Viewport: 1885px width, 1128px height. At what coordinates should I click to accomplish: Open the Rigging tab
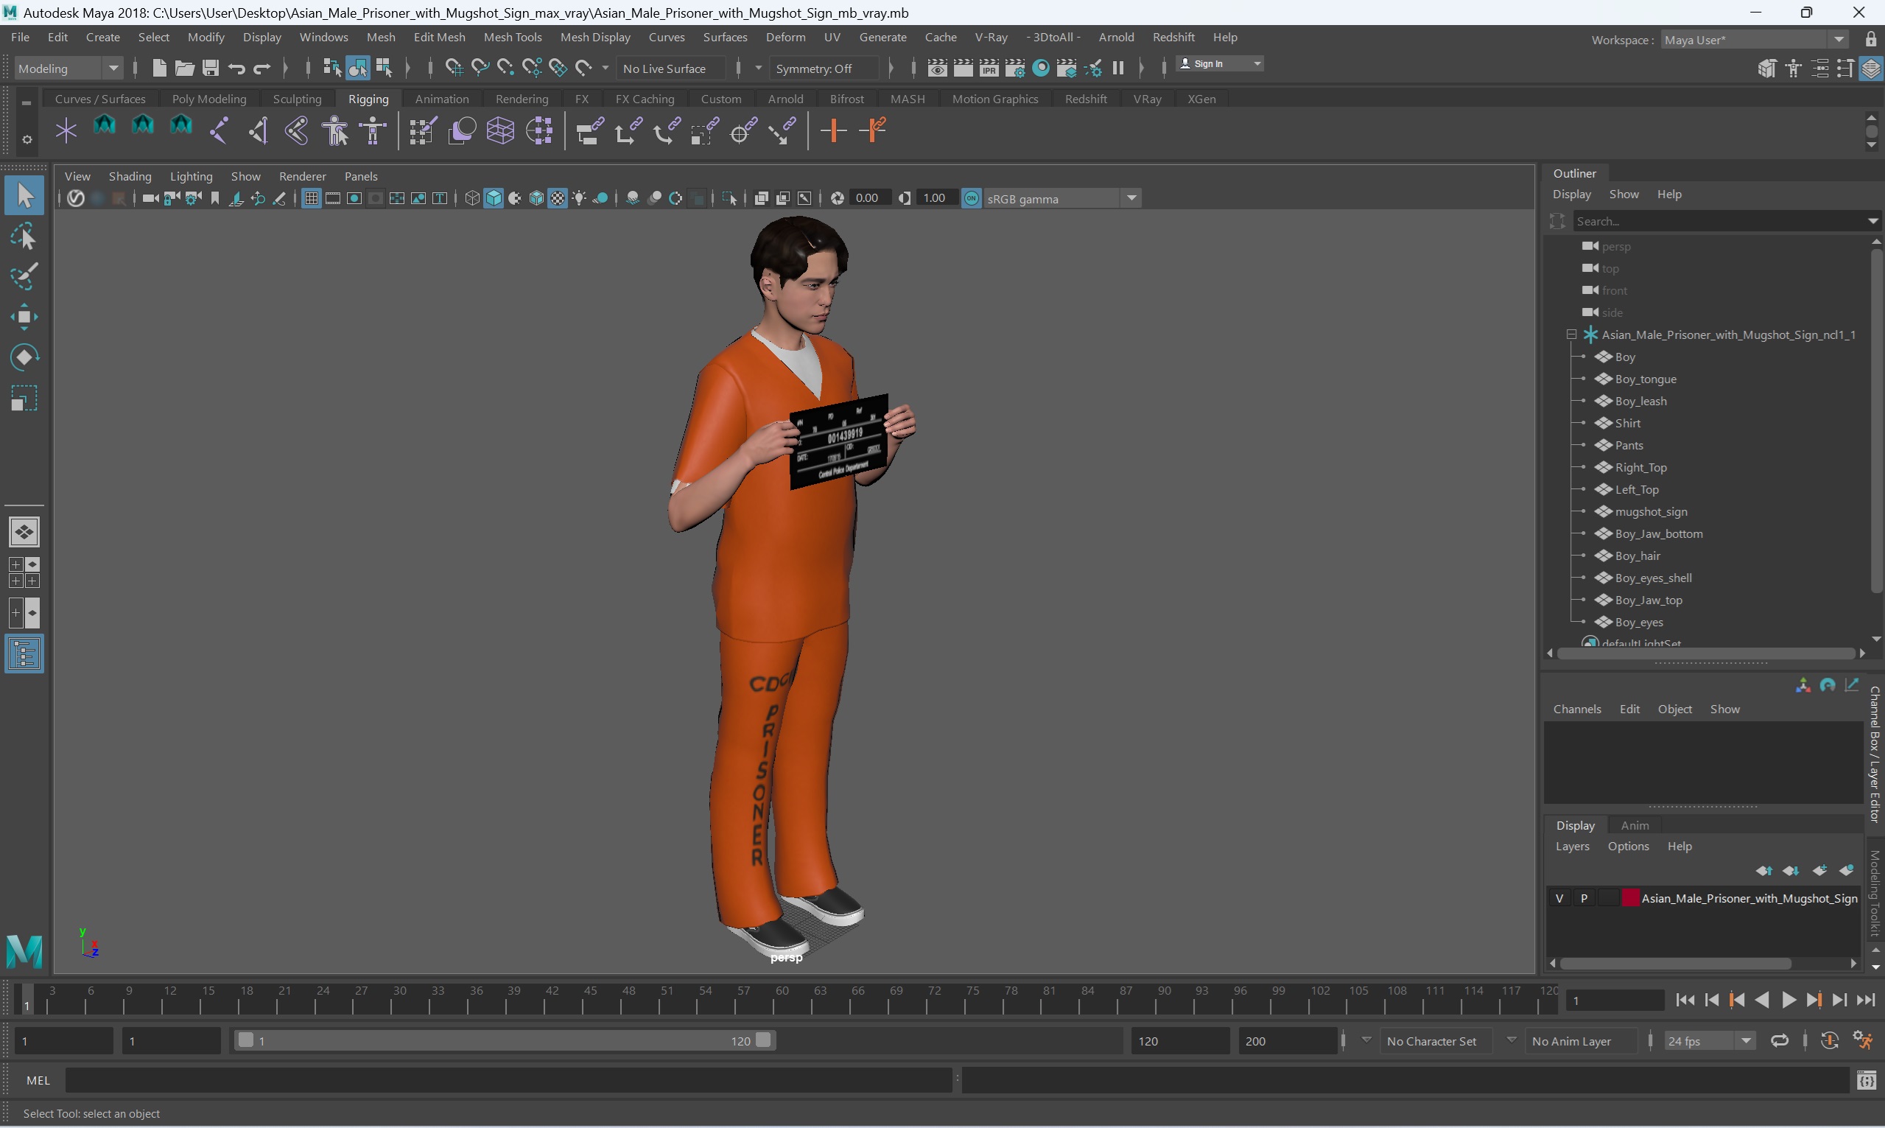click(x=368, y=98)
